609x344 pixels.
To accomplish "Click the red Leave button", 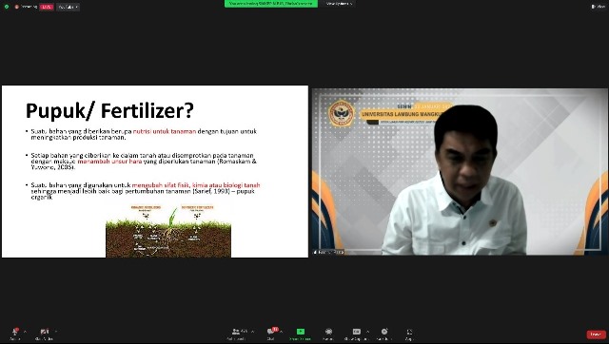I will 597,334.
